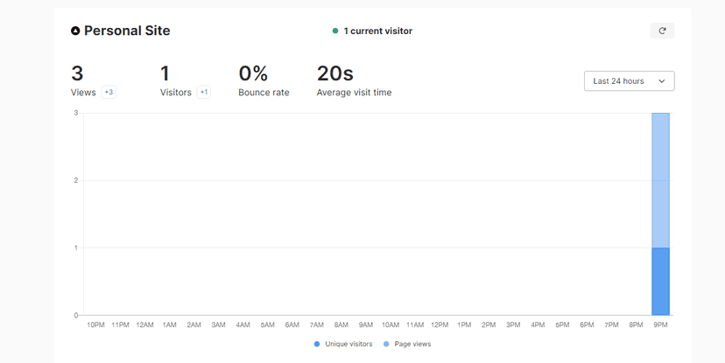
Task: Click the 1 current visitor text
Action: tap(377, 31)
